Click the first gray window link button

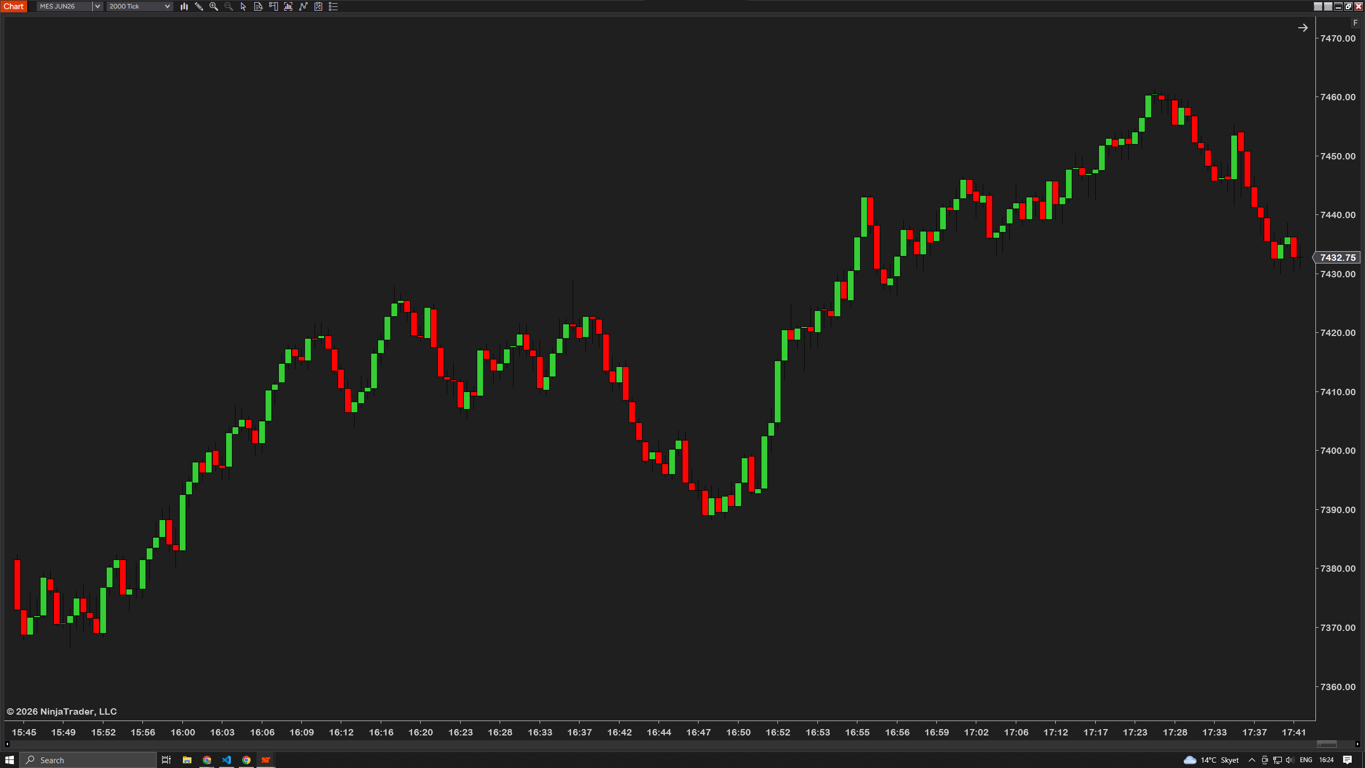(x=1318, y=6)
